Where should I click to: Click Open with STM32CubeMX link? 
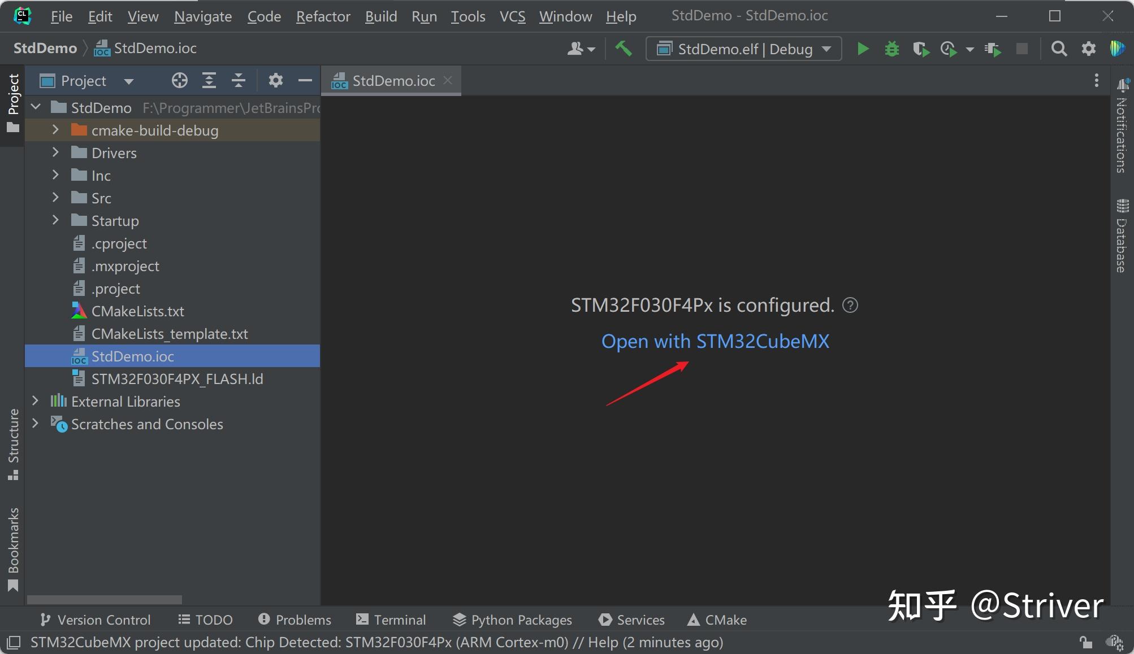[715, 341]
